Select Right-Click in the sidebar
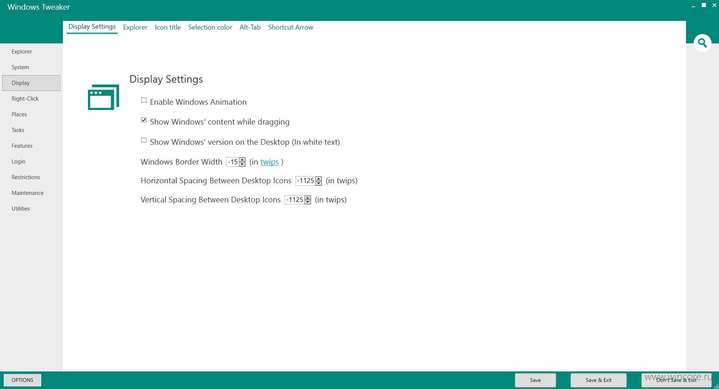719x389 pixels. point(31,99)
